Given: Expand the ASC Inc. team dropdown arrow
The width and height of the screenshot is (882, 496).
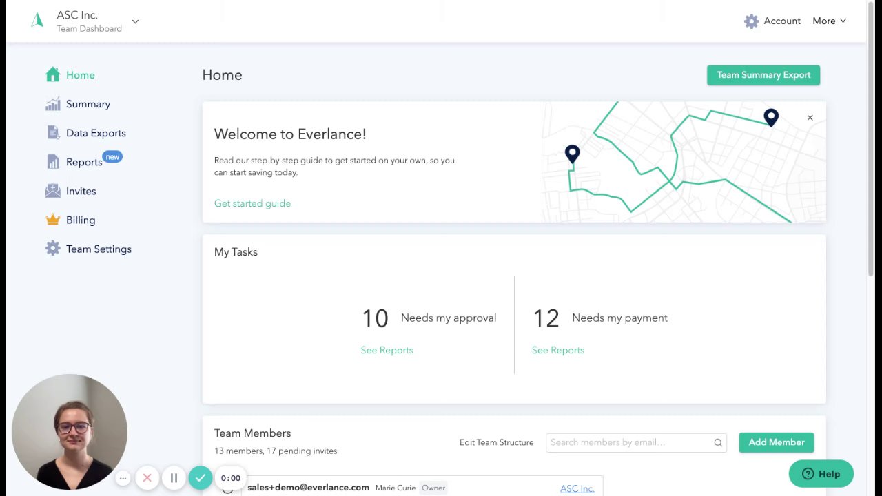Looking at the screenshot, I should pyautogui.click(x=135, y=21).
